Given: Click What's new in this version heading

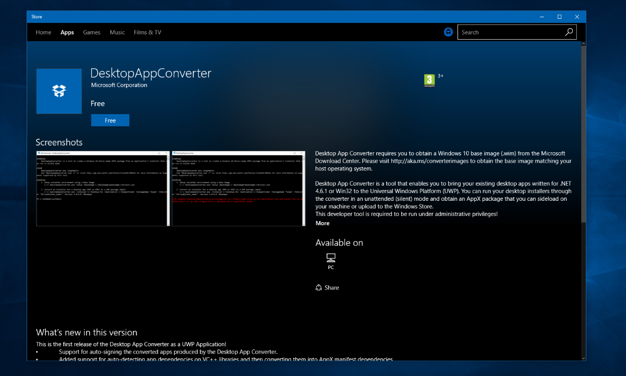Looking at the screenshot, I should pos(87,332).
